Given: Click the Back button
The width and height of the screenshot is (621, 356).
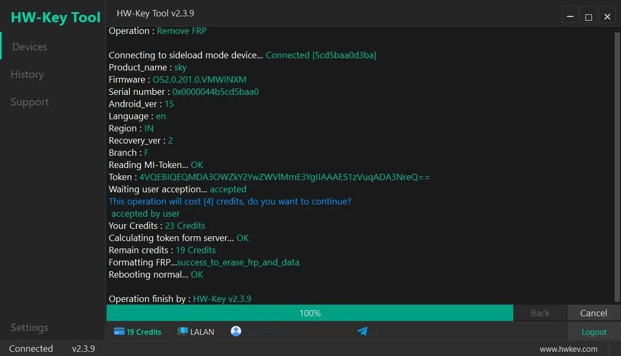Looking at the screenshot, I should (540, 313).
